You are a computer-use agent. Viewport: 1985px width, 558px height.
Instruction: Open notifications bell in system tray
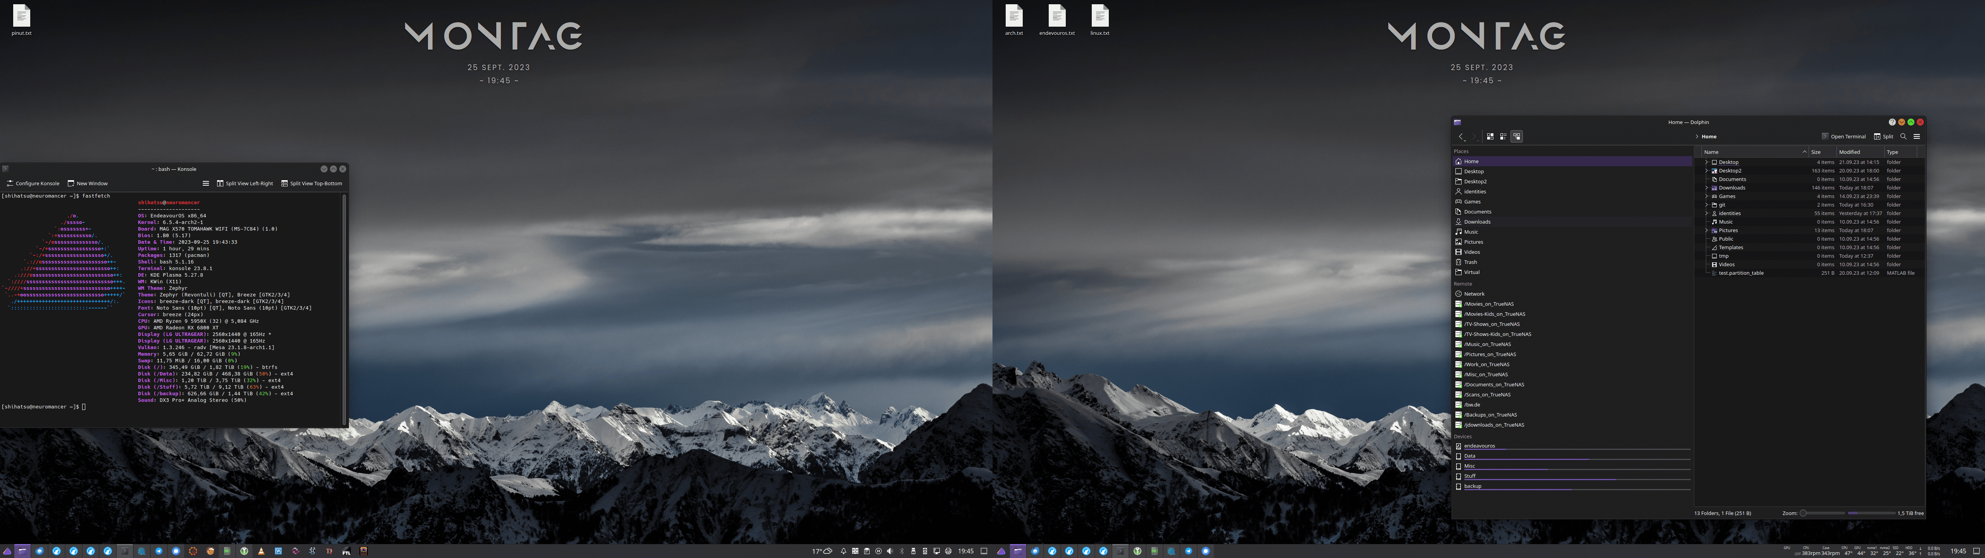[843, 551]
